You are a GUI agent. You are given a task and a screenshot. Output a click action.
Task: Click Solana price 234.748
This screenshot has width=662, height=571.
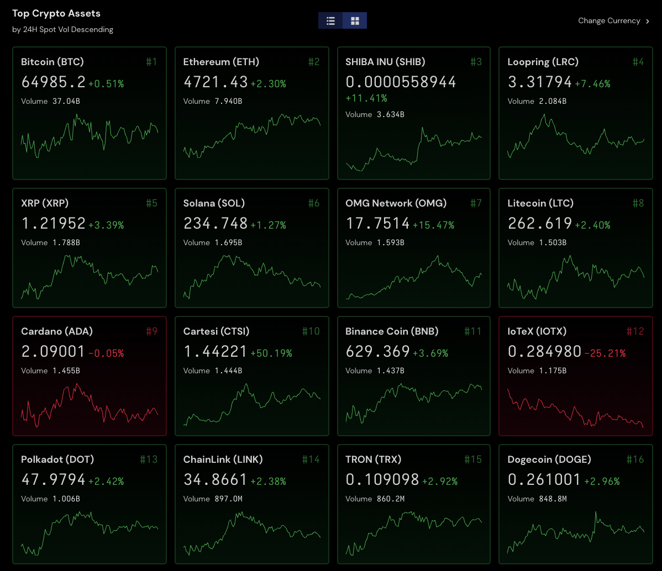point(216,223)
